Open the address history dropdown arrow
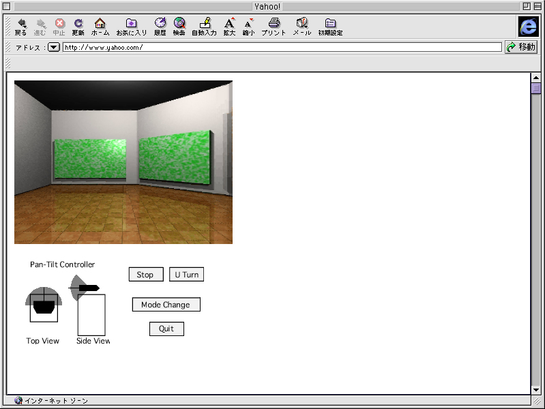This screenshot has width=545, height=409. click(x=54, y=47)
